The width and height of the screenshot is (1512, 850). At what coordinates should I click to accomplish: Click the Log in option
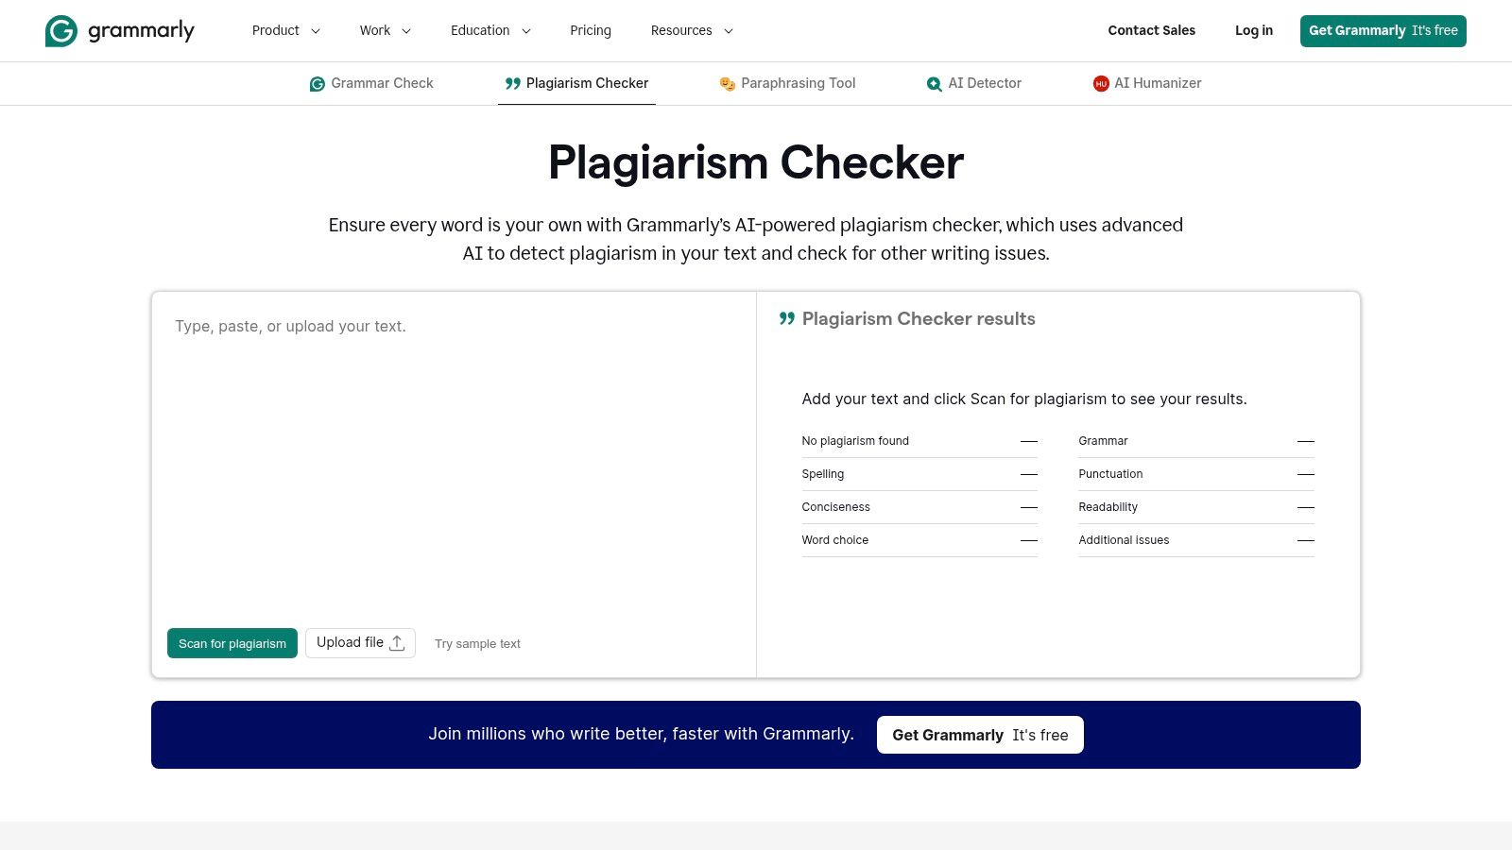[x=1253, y=30]
